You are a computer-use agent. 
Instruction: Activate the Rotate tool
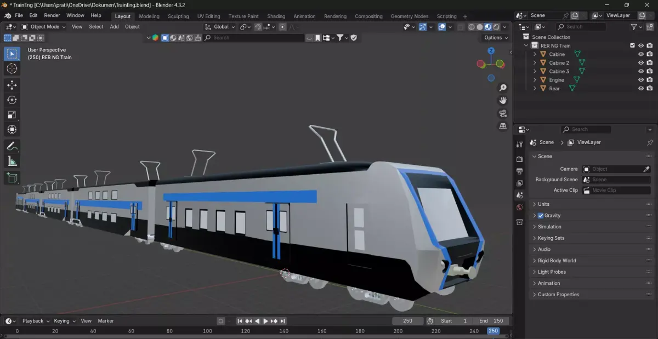click(12, 100)
